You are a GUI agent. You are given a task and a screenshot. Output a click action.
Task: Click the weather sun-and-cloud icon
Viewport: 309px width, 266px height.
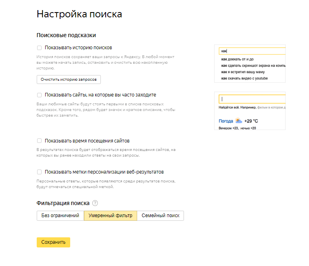point(239,121)
